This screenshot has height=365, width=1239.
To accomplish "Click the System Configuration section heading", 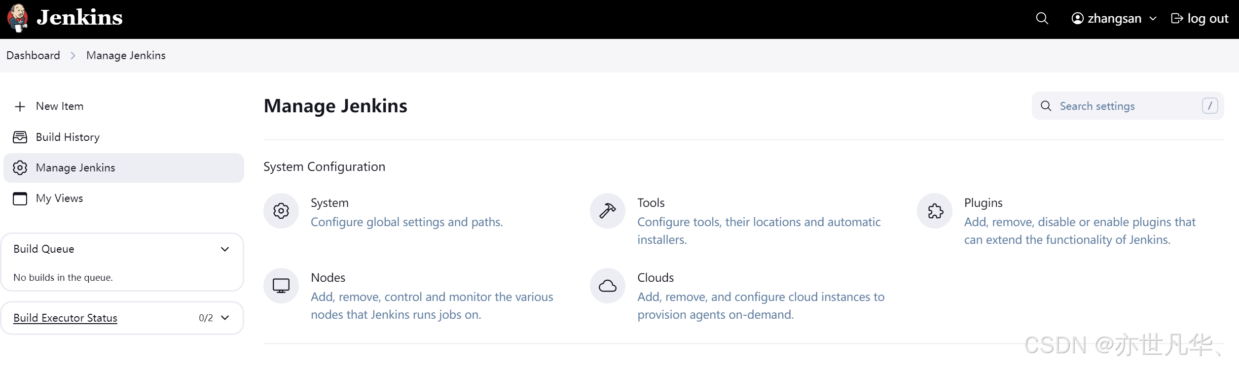I will [324, 167].
